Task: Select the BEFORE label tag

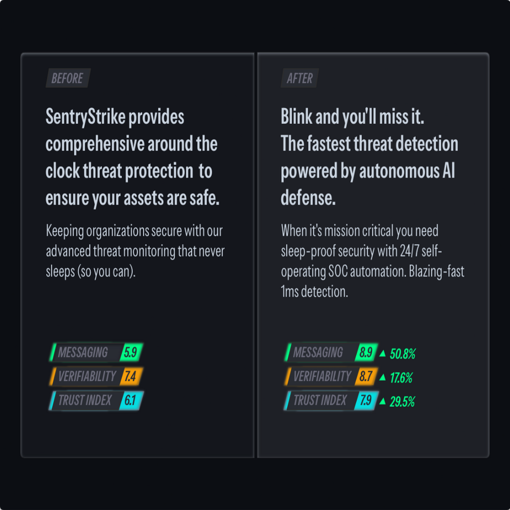Action: pos(67,79)
